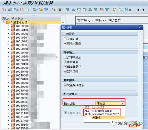148x130 pixels.
Task: Open the 输出类型 dropdown arrow
Action: tap(123, 104)
